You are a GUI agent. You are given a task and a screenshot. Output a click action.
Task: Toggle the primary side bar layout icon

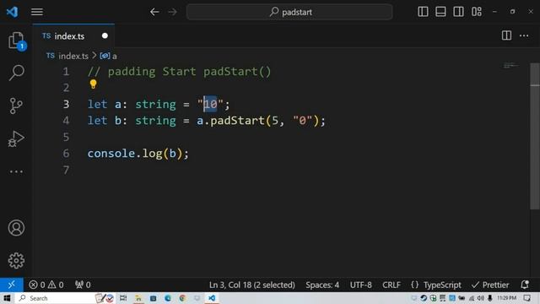pos(423,12)
